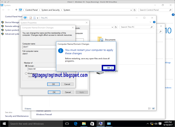Select the Domain radio button
Image resolution: width=175 pixels, height=127 pixels.
[x=26, y=66]
